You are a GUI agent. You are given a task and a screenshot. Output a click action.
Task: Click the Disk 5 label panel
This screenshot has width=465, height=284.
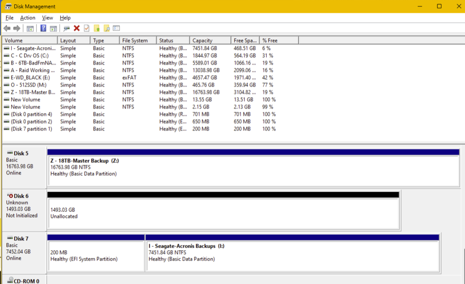[25, 168]
